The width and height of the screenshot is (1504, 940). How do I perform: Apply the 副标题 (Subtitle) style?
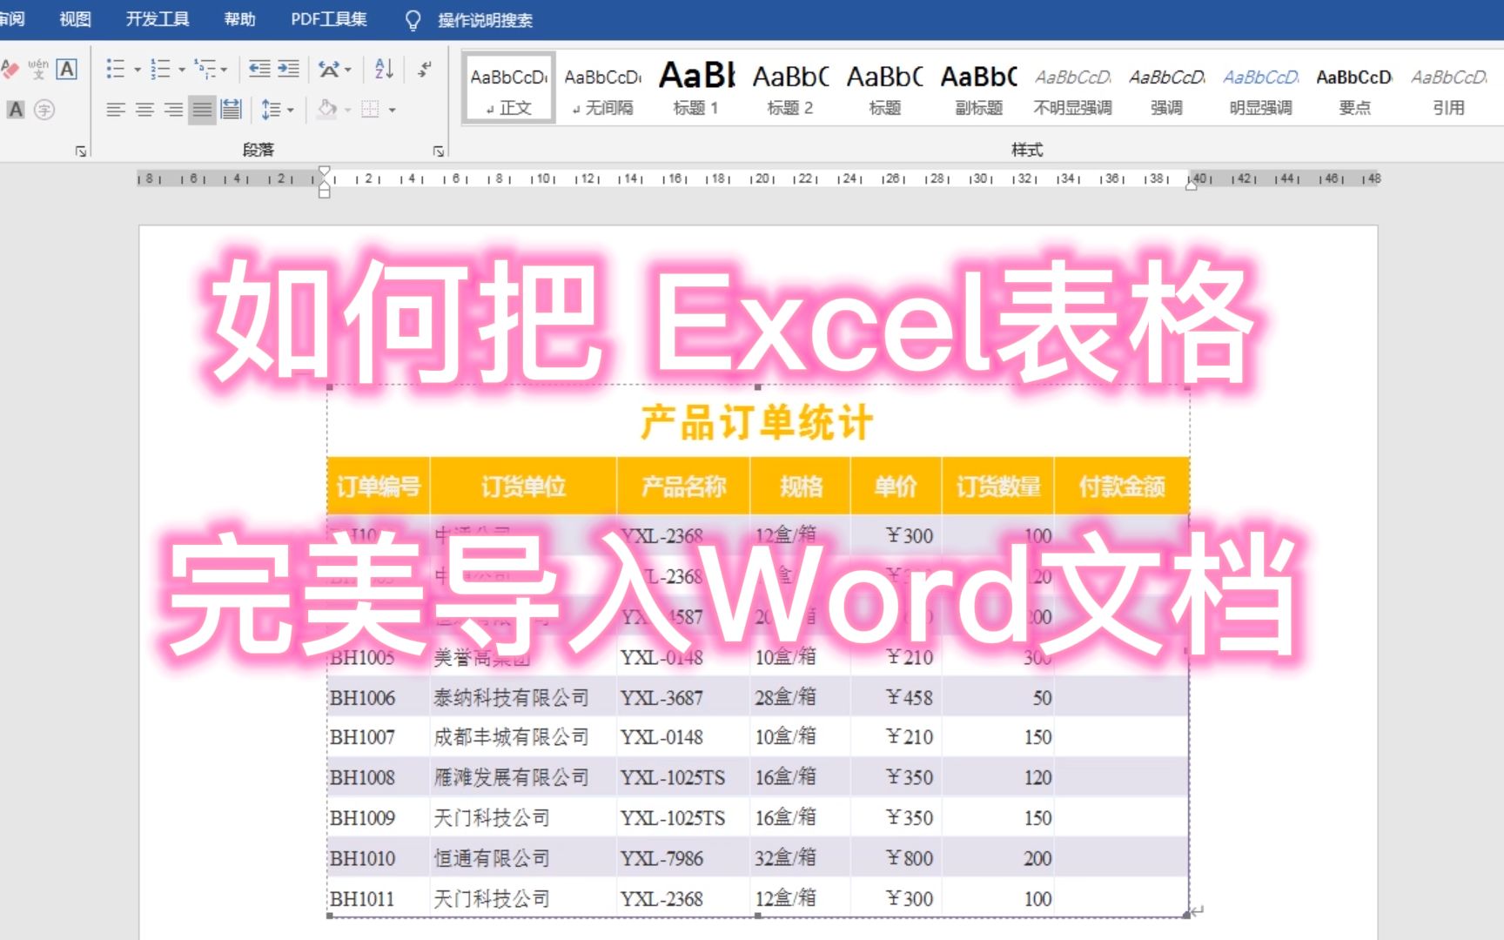tap(978, 89)
